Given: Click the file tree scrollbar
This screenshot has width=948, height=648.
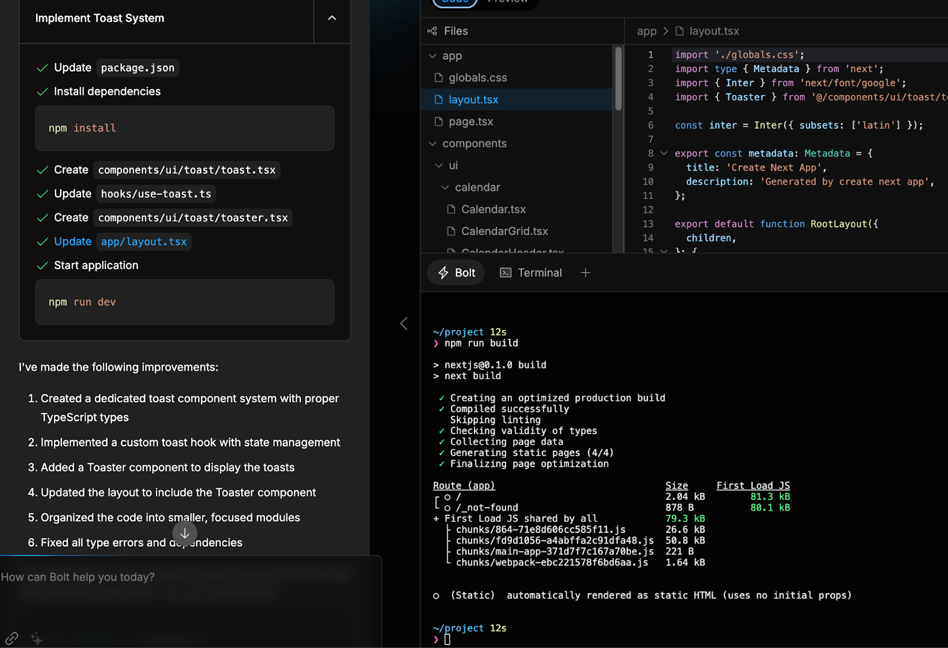Looking at the screenshot, I should [619, 79].
